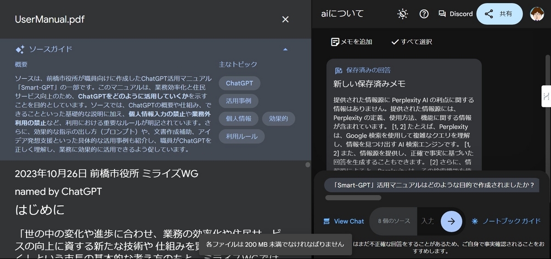Select the 利用ルール topic chip
The image size is (551, 259).
tap(242, 136)
